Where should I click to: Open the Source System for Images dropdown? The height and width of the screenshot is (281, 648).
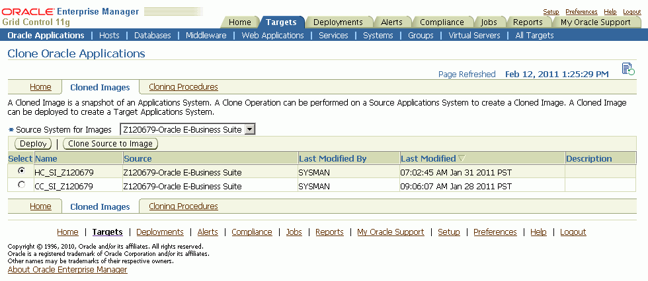(188, 129)
